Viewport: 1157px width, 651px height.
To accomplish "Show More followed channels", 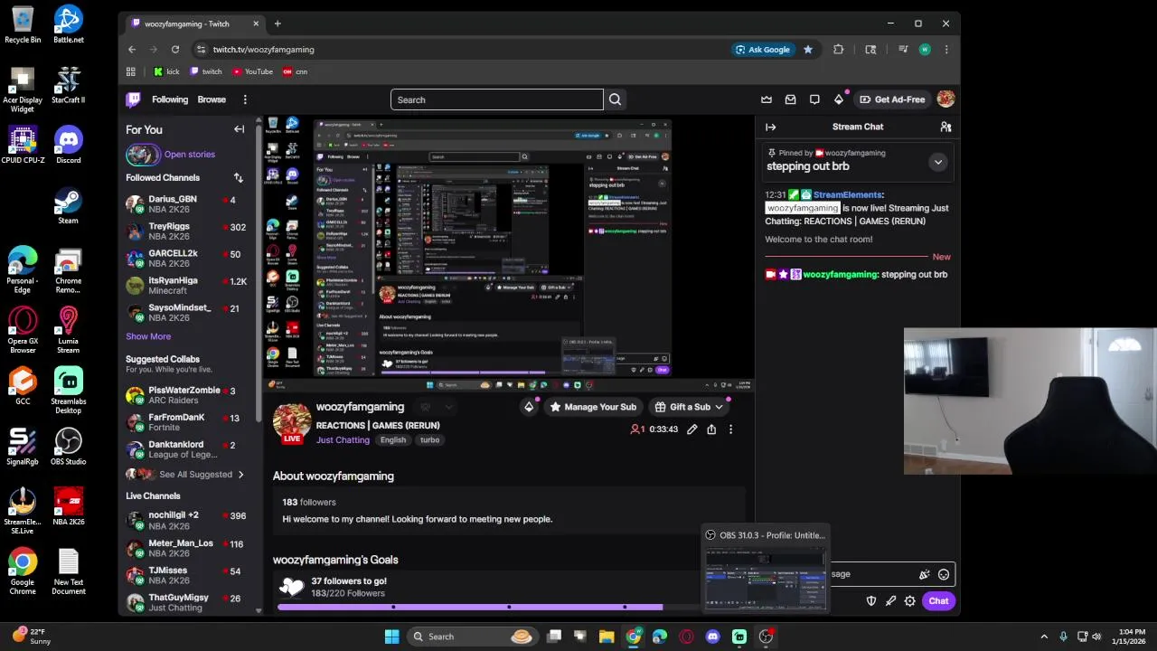I will [x=148, y=336].
